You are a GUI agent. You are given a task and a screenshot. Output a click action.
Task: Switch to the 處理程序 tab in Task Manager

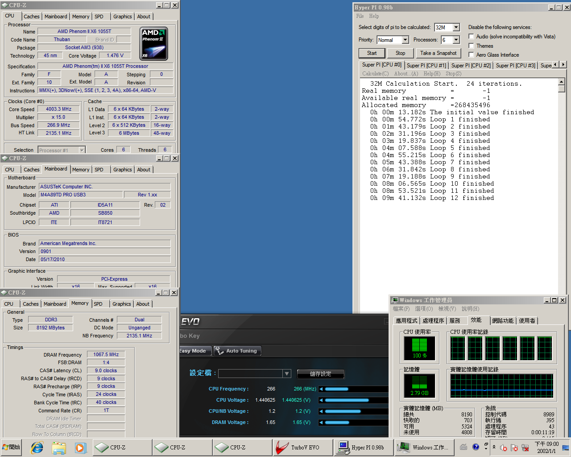tap(433, 320)
